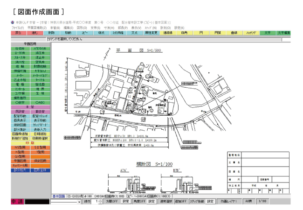Choose the 消火栓 hydrant symbol button

(20, 62)
